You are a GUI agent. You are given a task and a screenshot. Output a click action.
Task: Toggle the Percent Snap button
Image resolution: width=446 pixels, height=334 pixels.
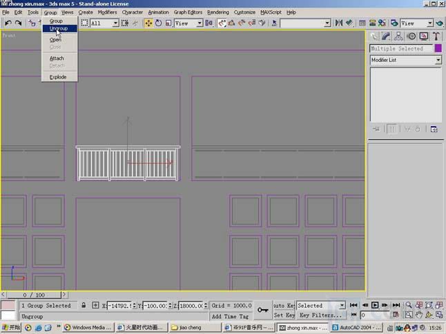coord(242,23)
